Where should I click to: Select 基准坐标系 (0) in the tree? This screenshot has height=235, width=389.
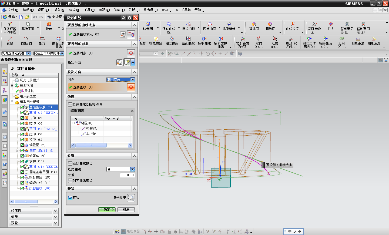(x=40, y=107)
